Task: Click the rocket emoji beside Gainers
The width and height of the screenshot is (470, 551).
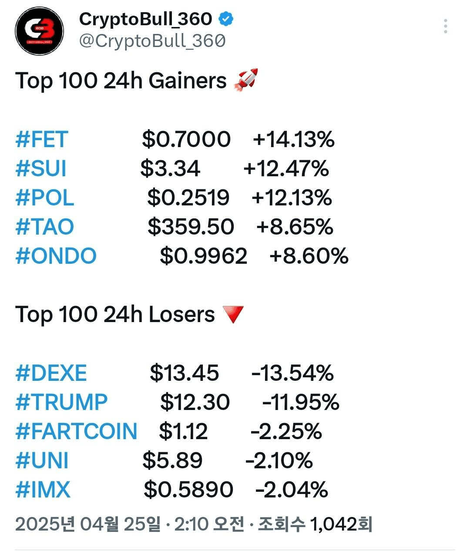Action: click(x=246, y=80)
